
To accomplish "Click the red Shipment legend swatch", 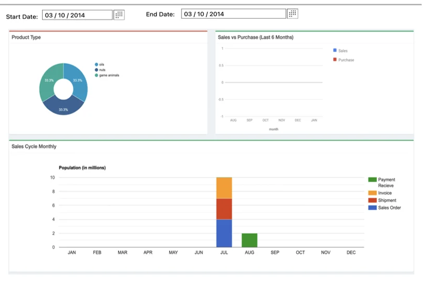I will pos(372,200).
